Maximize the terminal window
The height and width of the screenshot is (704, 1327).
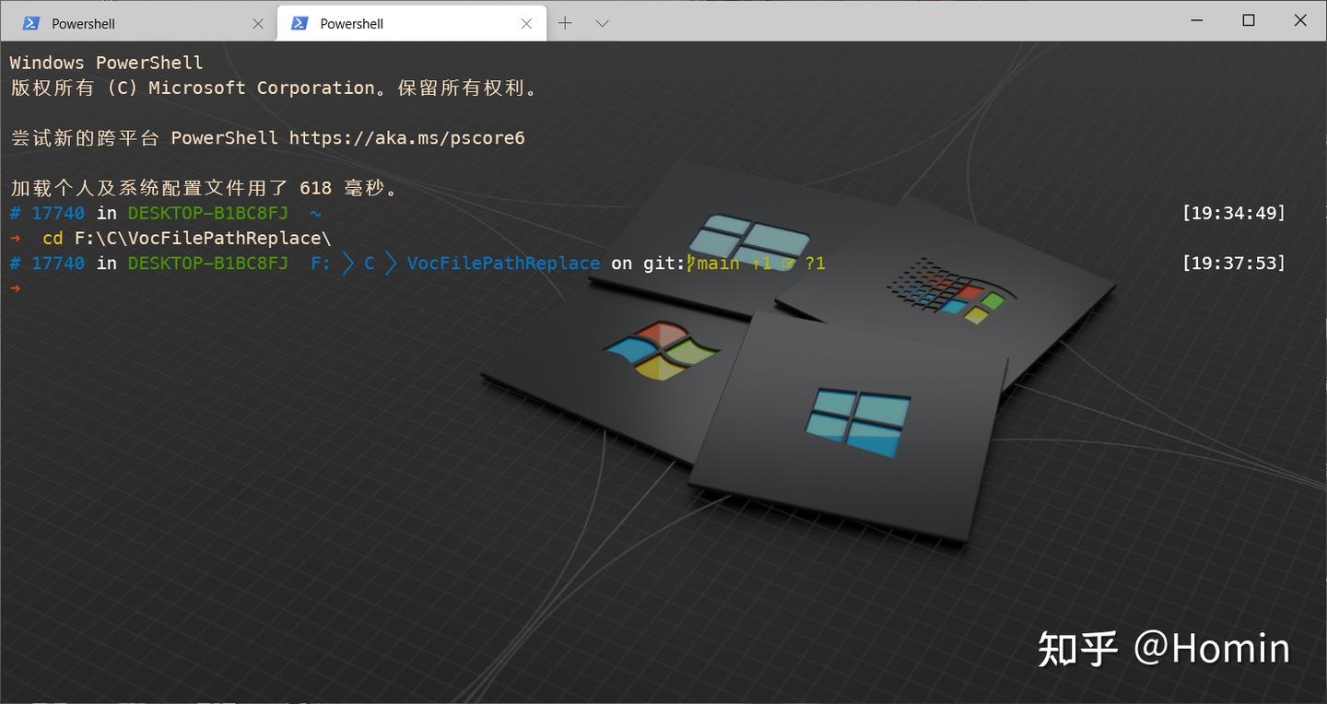[1249, 20]
